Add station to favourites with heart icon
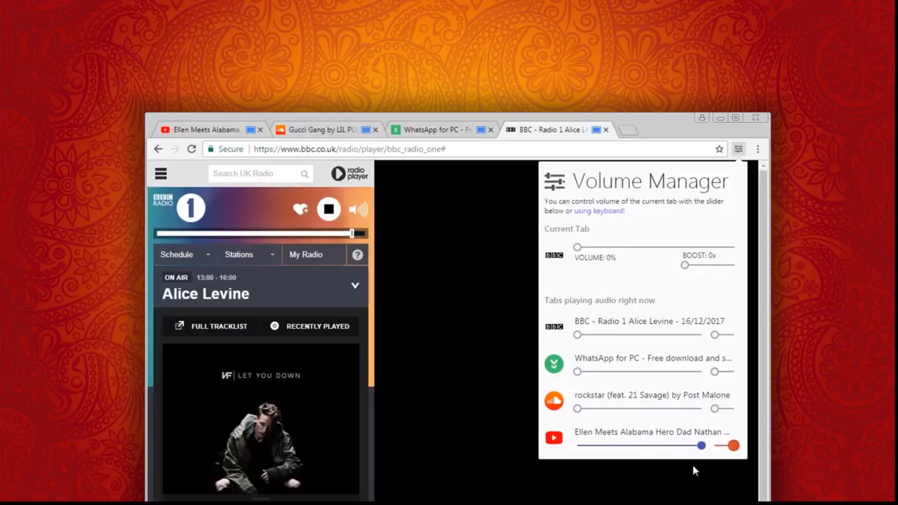898x505 pixels. pyautogui.click(x=300, y=209)
